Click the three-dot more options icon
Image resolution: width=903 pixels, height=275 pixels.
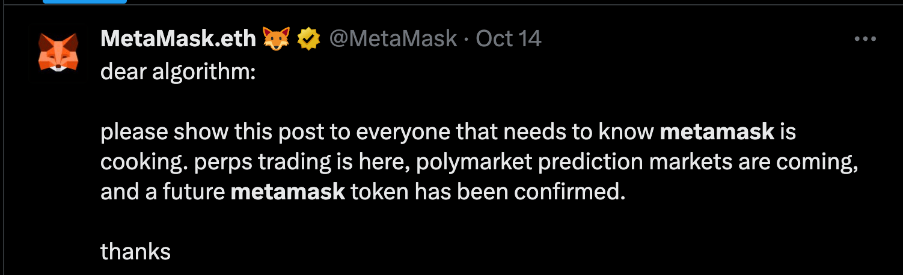coord(865,39)
